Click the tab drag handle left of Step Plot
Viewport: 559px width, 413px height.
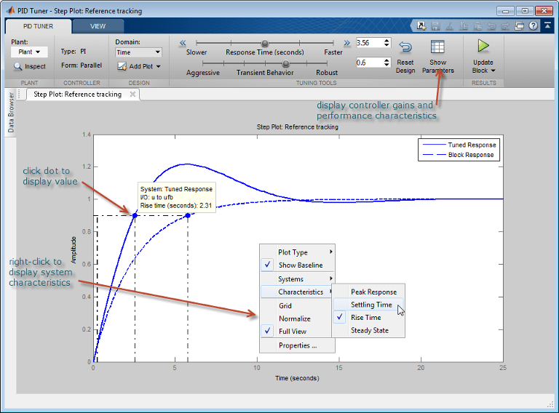coord(19,94)
